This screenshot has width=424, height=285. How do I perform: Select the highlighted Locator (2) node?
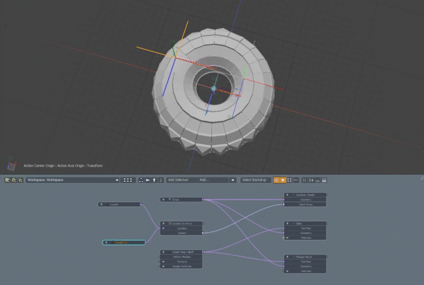click(124, 243)
